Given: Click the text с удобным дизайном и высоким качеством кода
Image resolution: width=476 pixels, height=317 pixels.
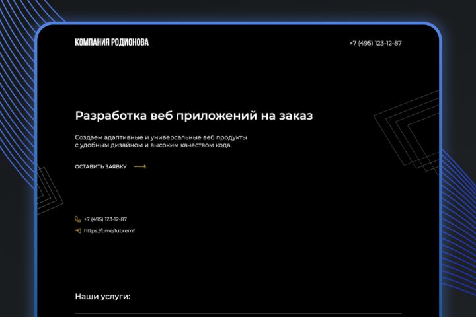Looking at the screenshot, I should 153,145.
